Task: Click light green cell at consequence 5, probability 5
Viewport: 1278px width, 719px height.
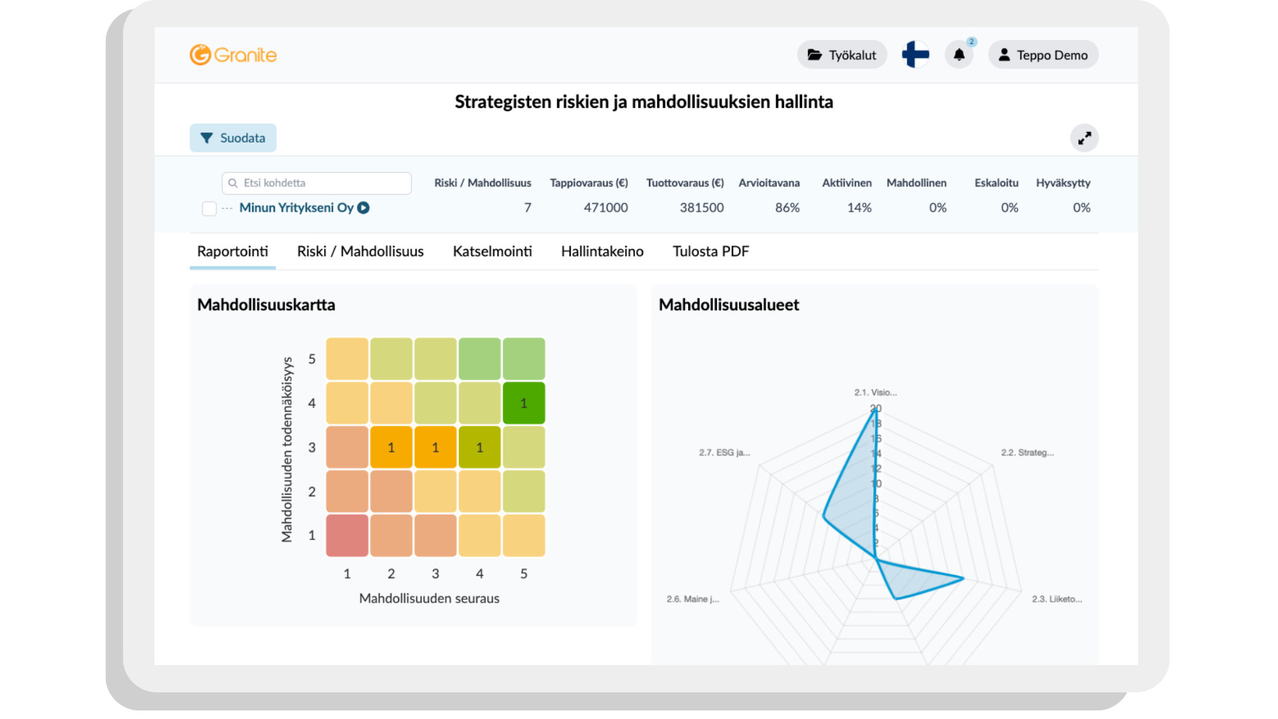Action: (524, 359)
